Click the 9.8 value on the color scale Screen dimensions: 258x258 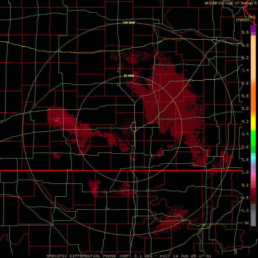tap(245, 32)
